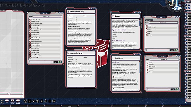The image size is (191, 107).
Task: Click the All filter in Focus window
Action: [173, 89]
